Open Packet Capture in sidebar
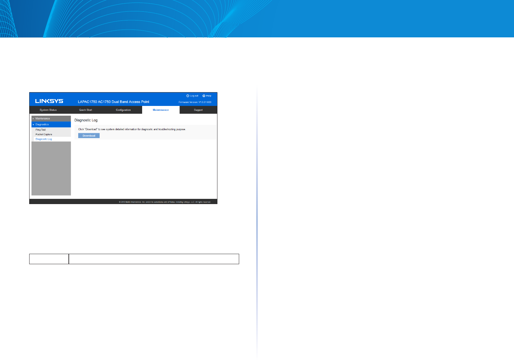514x361 pixels. [x=44, y=134]
